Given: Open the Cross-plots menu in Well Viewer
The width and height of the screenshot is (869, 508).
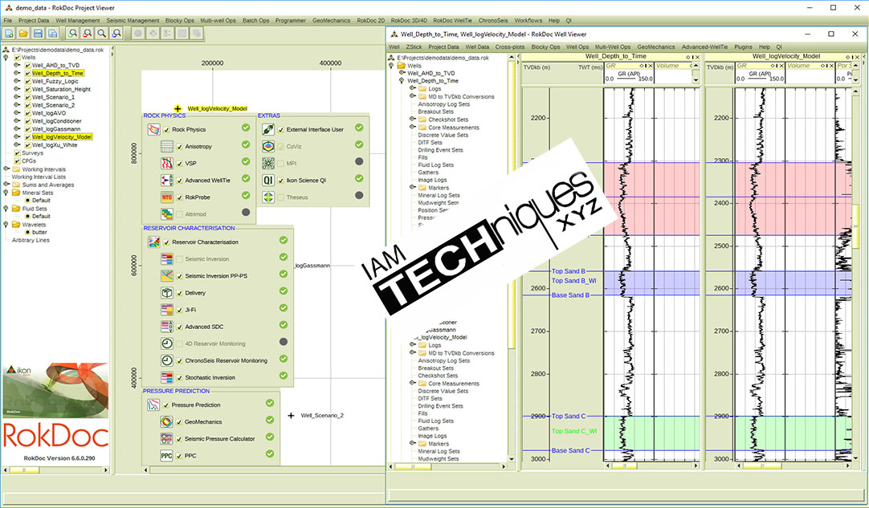Looking at the screenshot, I should [510, 47].
